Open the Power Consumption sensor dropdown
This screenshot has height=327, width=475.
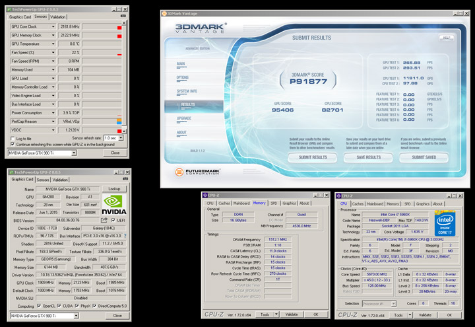click(x=53, y=112)
